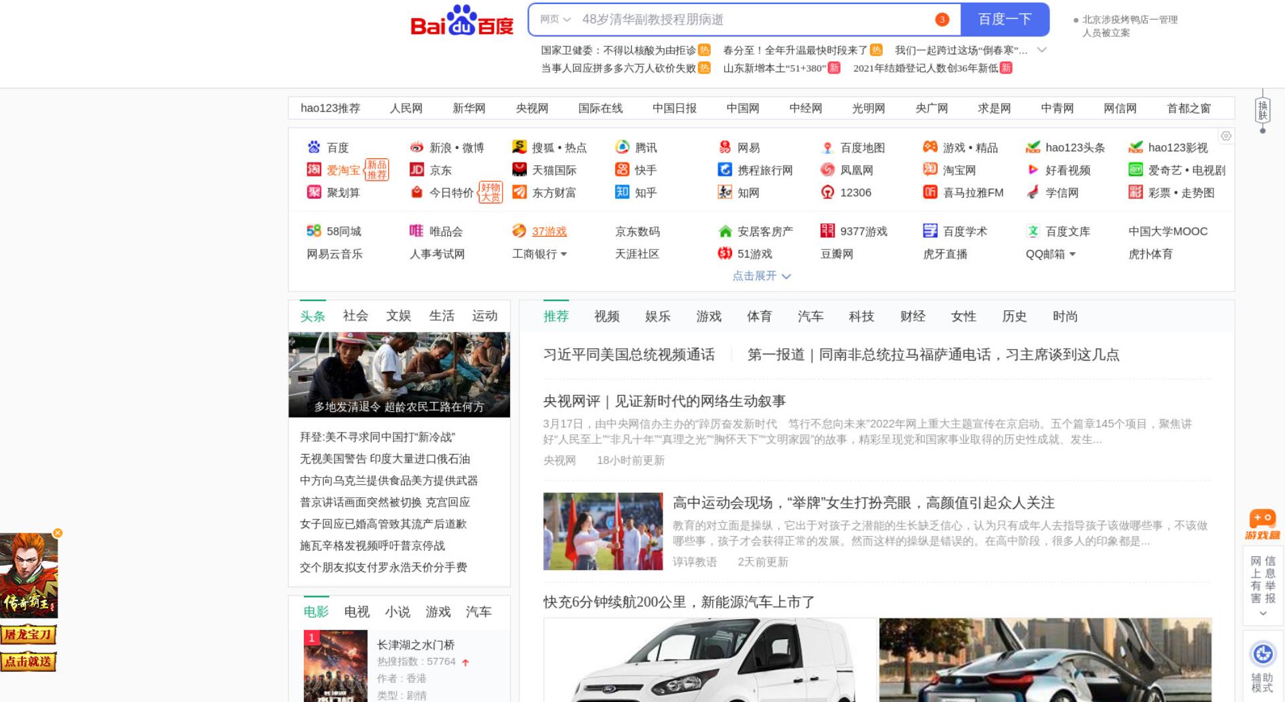
Task: Click the 百度地图 pin icon
Action: click(828, 147)
